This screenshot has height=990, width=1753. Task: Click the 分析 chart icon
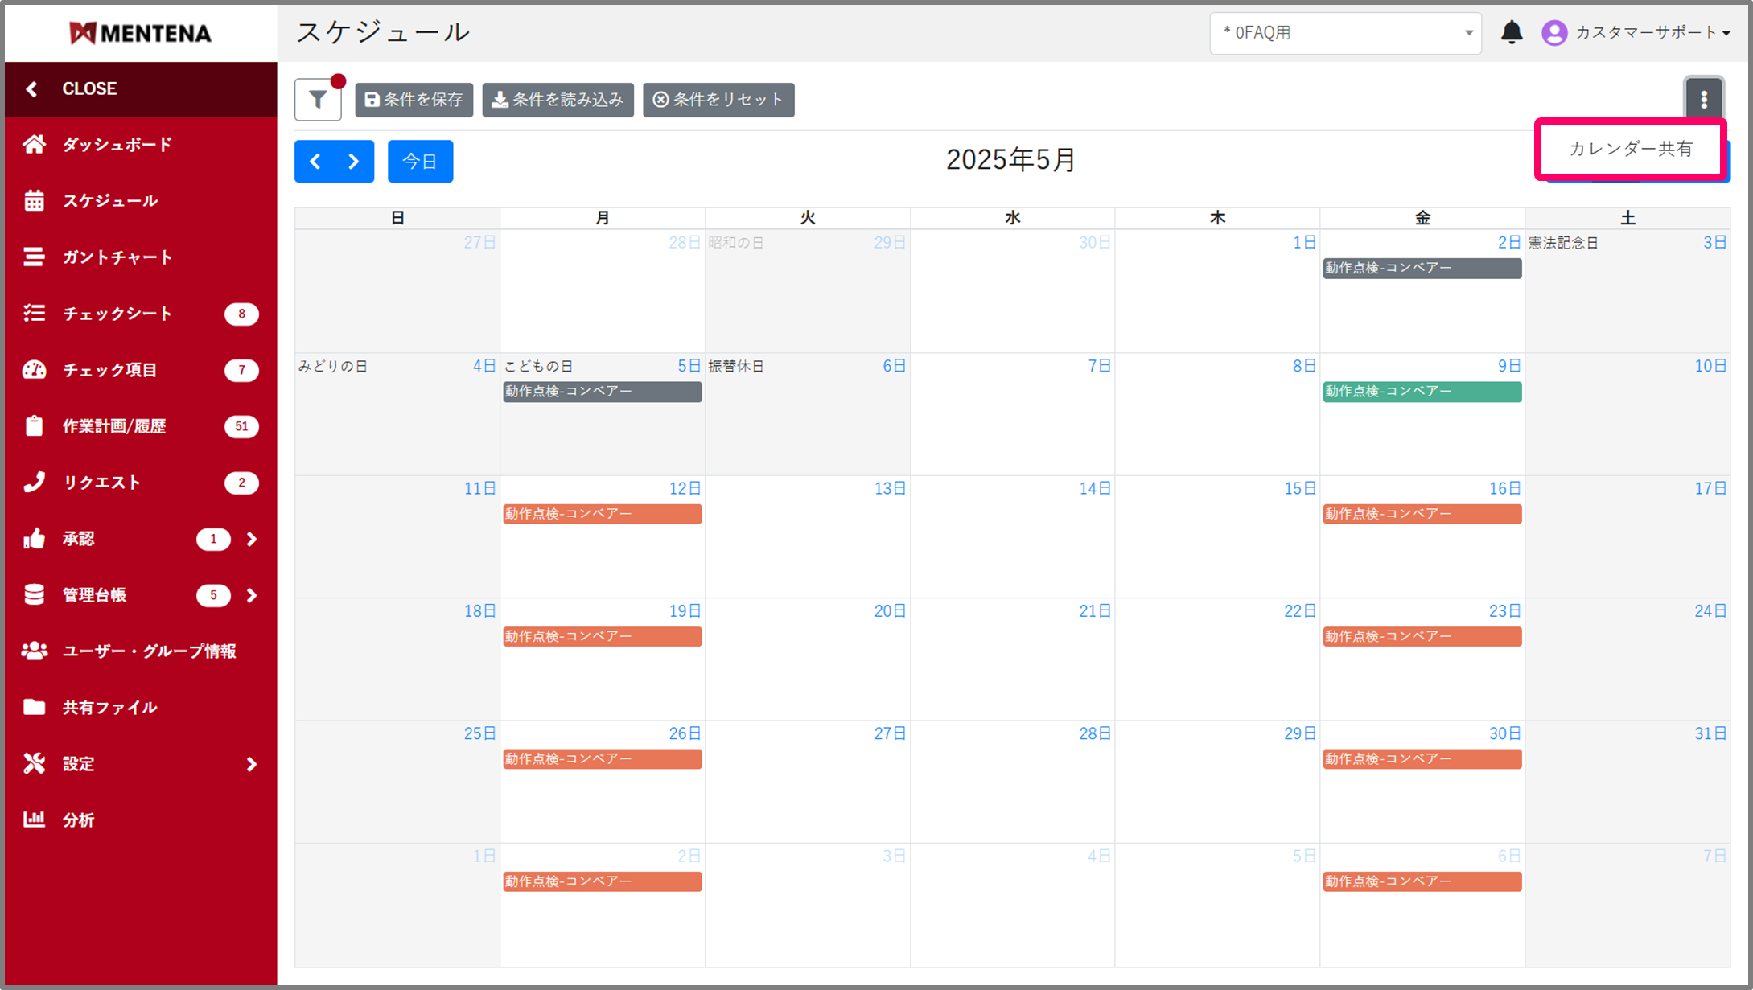click(x=34, y=820)
